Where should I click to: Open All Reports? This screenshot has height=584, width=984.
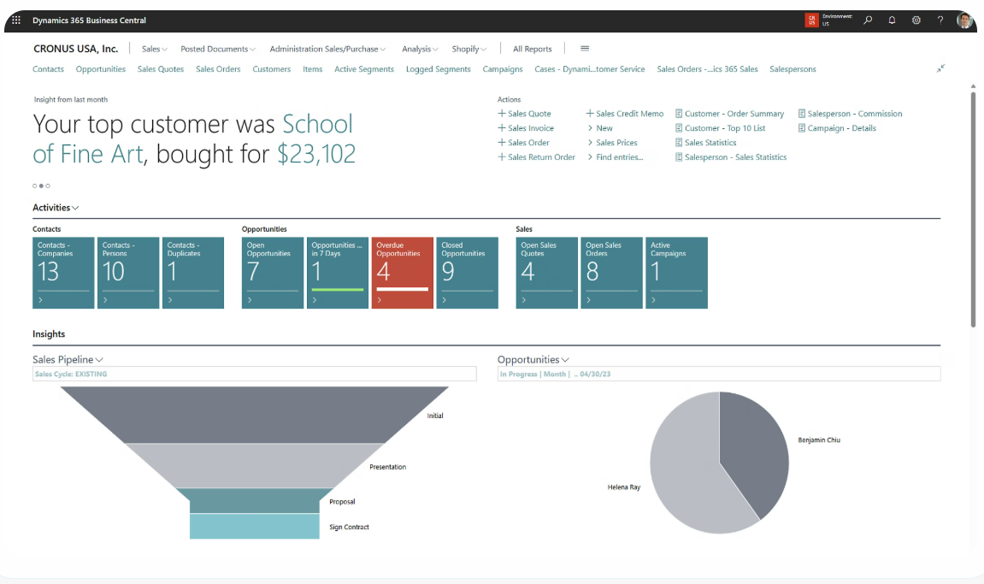(x=532, y=49)
